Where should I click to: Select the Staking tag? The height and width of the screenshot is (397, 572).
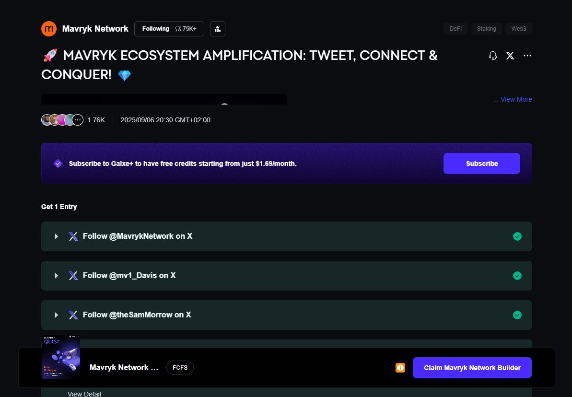[x=486, y=28]
